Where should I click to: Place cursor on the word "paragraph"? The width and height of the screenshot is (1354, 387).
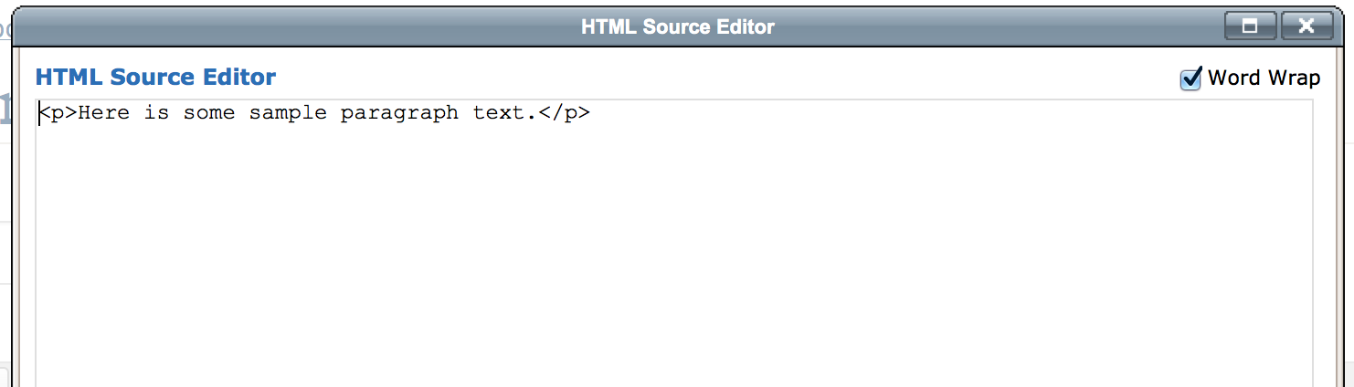399,114
